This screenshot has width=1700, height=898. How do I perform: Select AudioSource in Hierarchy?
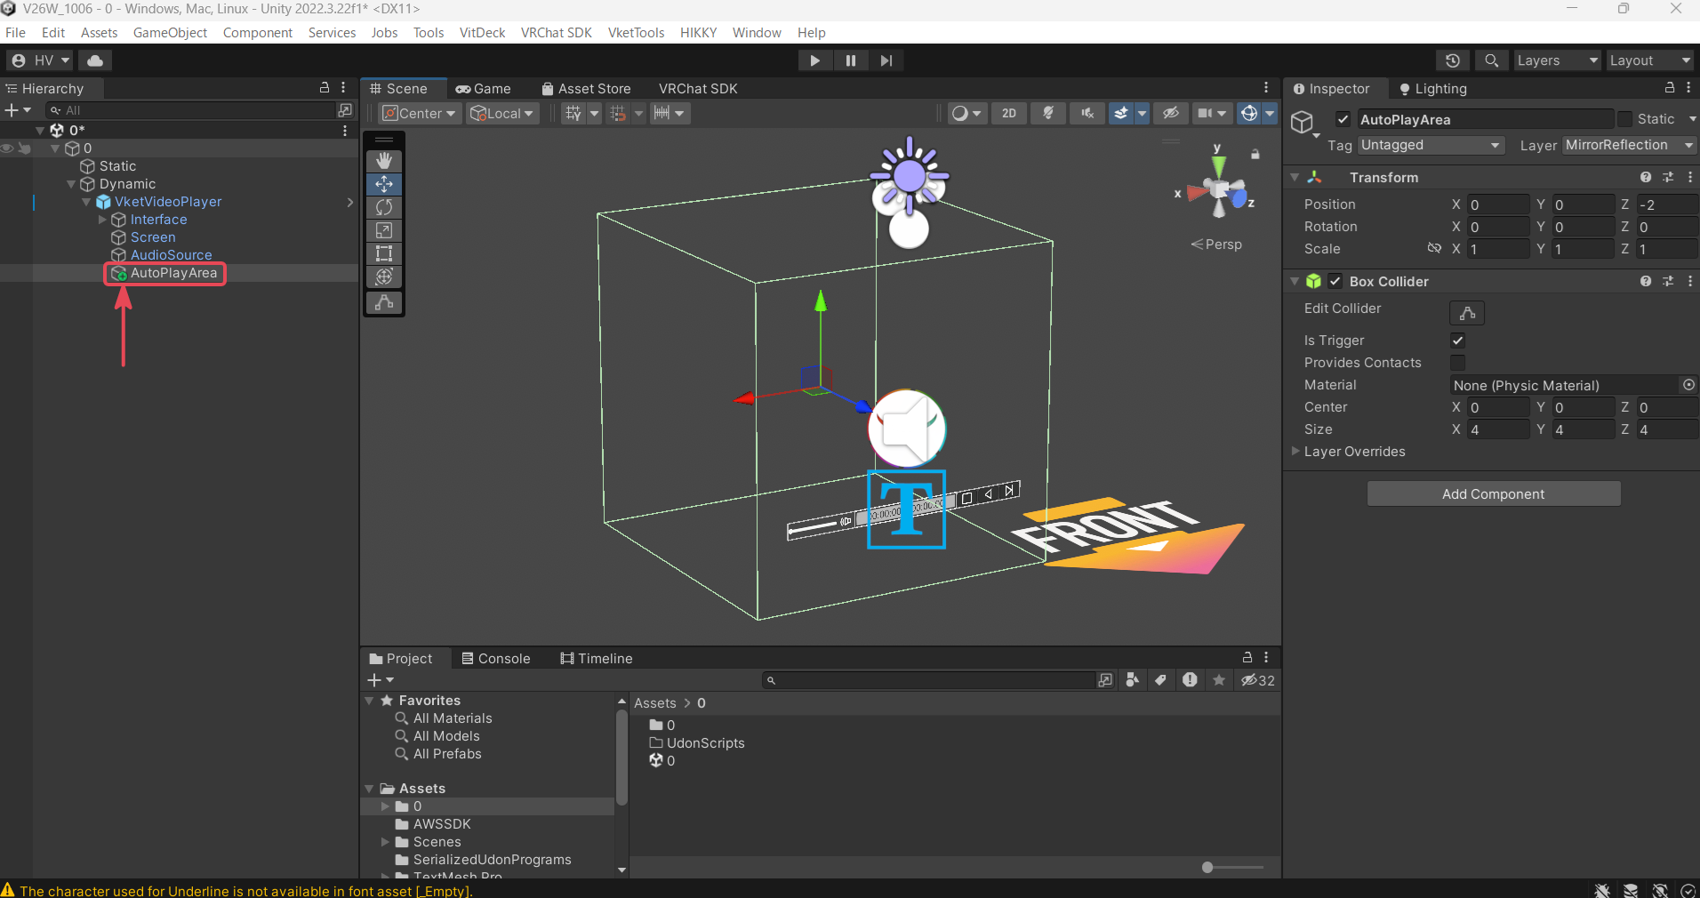(x=171, y=255)
